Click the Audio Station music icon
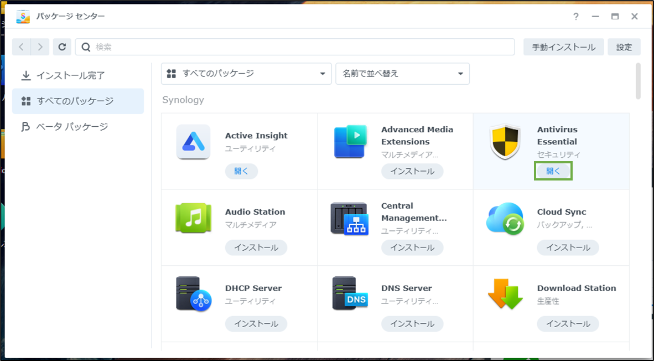The height and width of the screenshot is (361, 654). click(193, 218)
